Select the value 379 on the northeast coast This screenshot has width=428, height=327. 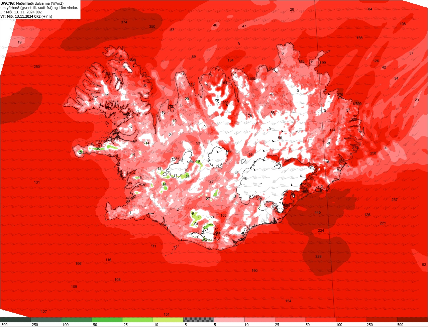[x=340, y=95]
